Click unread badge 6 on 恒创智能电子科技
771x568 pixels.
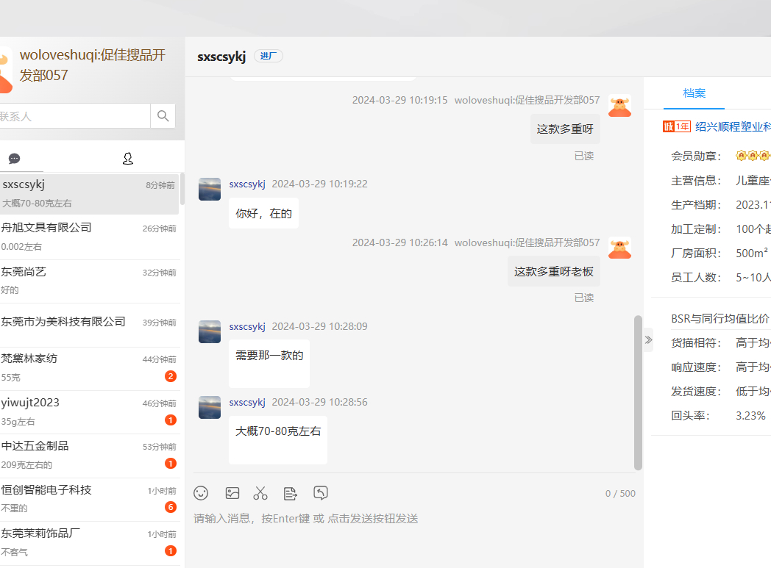171,507
